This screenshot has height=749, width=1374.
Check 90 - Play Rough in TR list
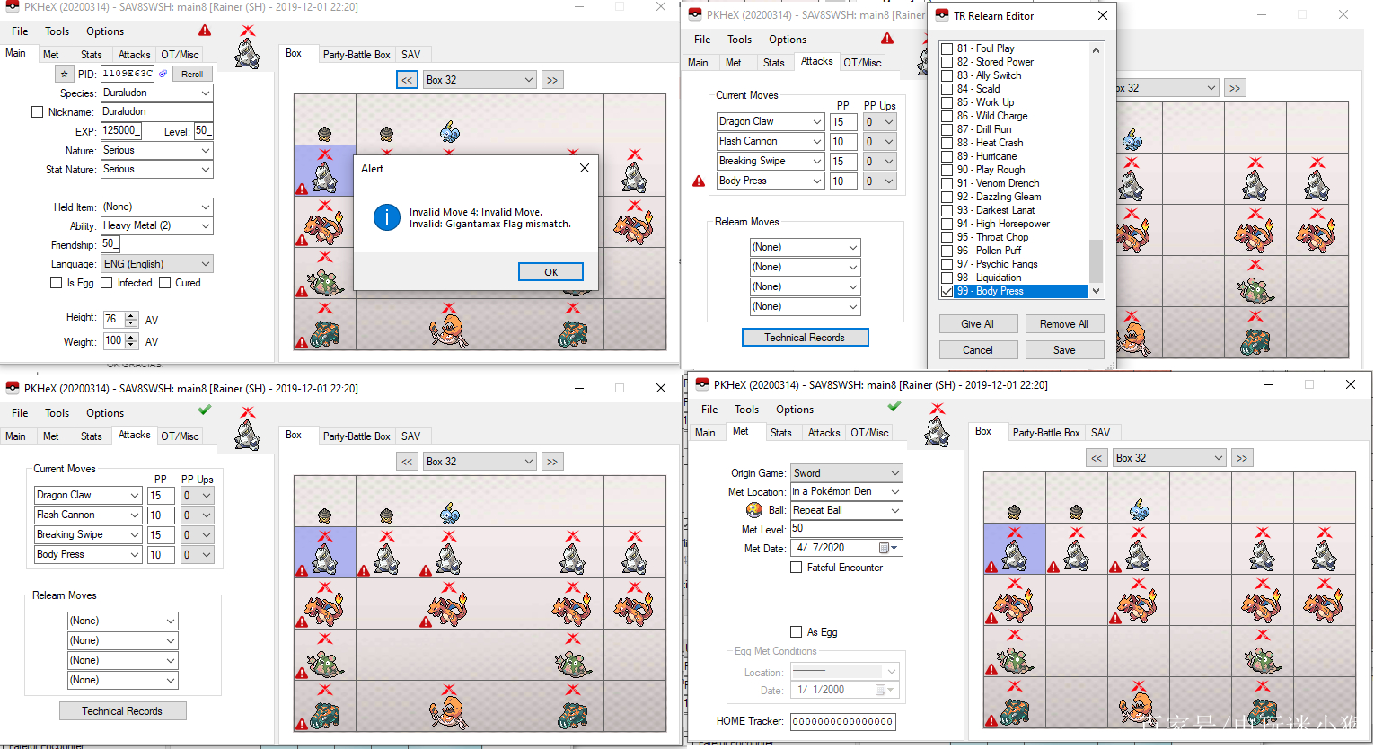tap(947, 170)
